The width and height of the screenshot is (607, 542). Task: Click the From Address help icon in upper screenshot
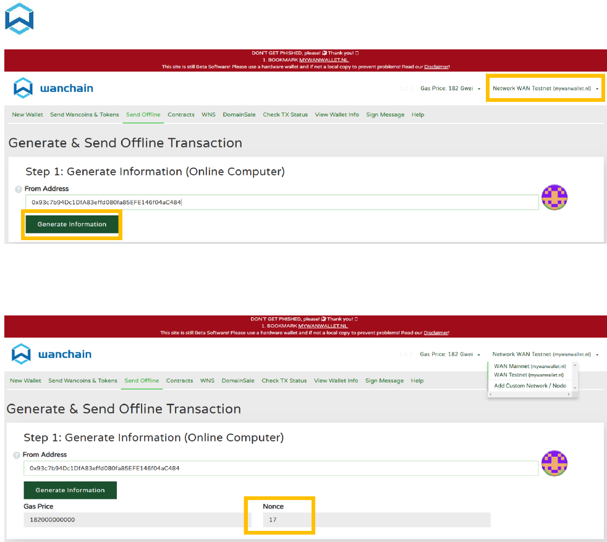coord(18,190)
